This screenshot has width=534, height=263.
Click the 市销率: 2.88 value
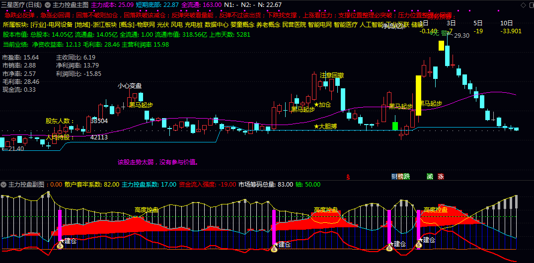[x=19, y=66]
